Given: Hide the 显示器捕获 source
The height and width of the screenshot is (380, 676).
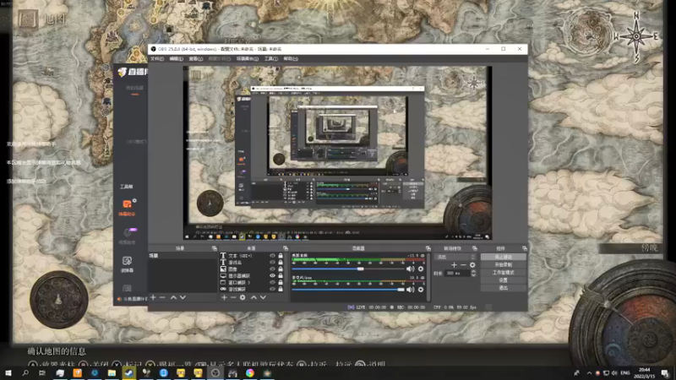Looking at the screenshot, I should [x=272, y=276].
